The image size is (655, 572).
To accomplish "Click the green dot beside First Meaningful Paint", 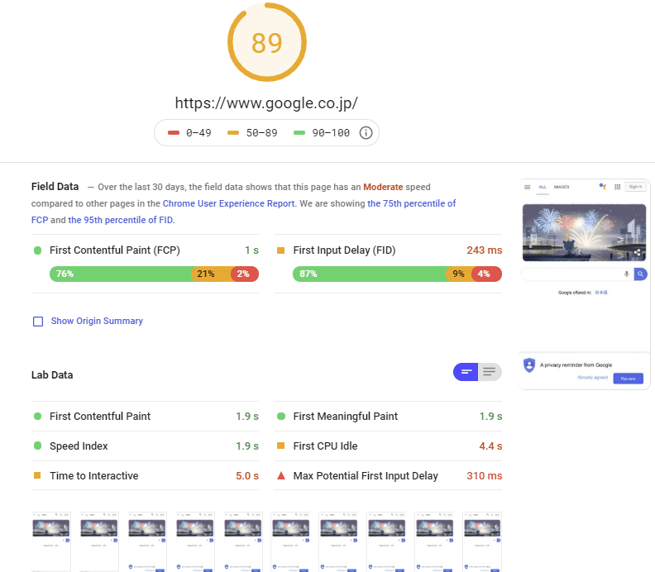I will [x=281, y=416].
